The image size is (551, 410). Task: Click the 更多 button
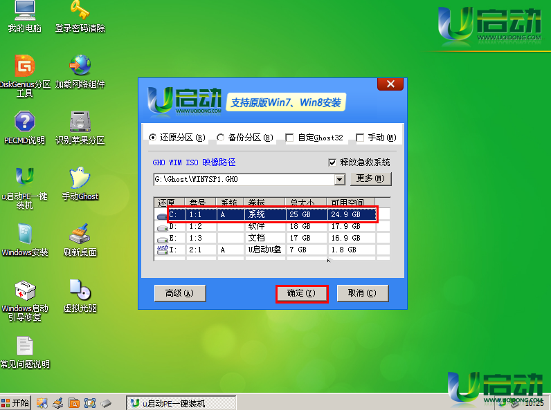[x=372, y=179]
